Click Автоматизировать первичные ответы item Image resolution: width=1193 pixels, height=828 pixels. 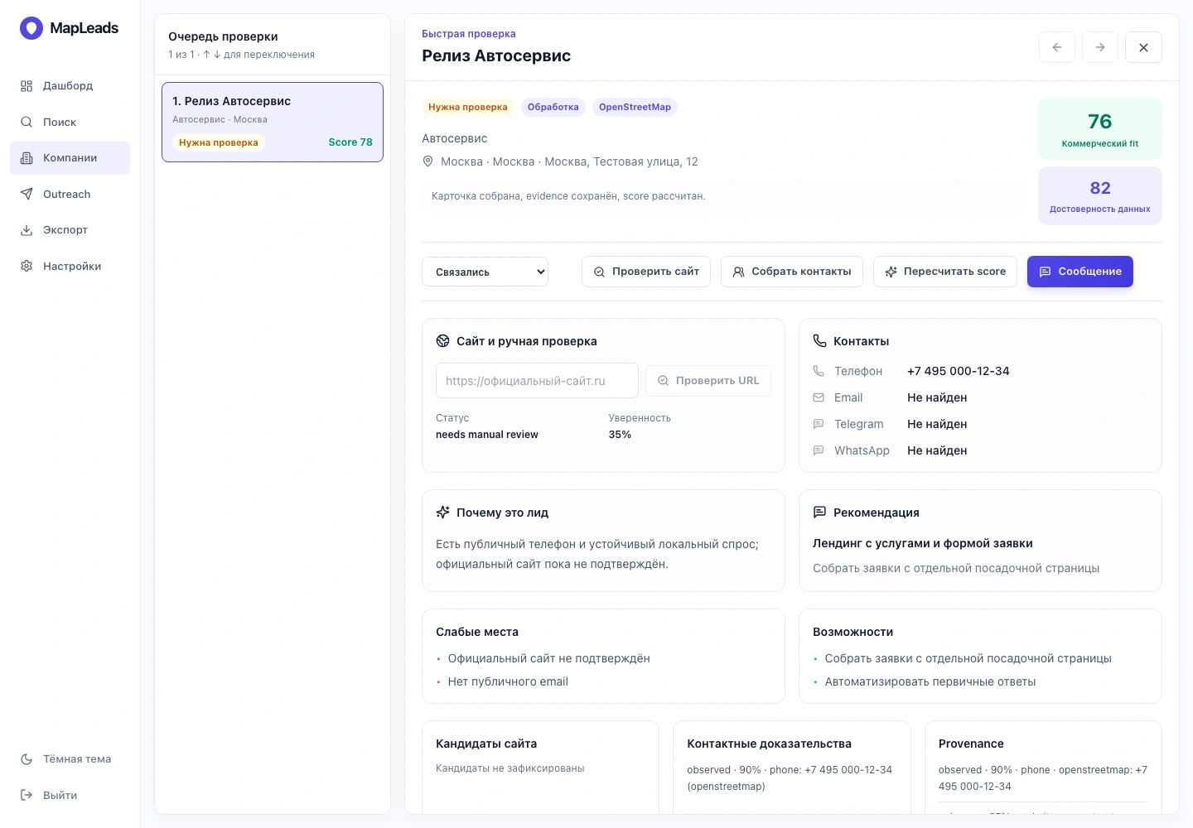[930, 681]
